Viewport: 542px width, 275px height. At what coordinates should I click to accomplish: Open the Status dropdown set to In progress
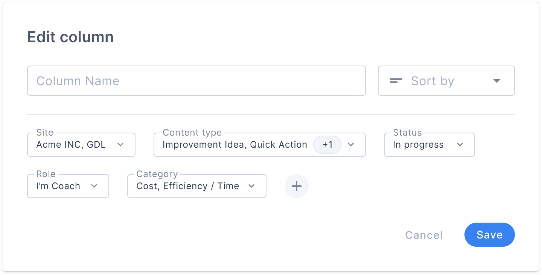(x=429, y=145)
